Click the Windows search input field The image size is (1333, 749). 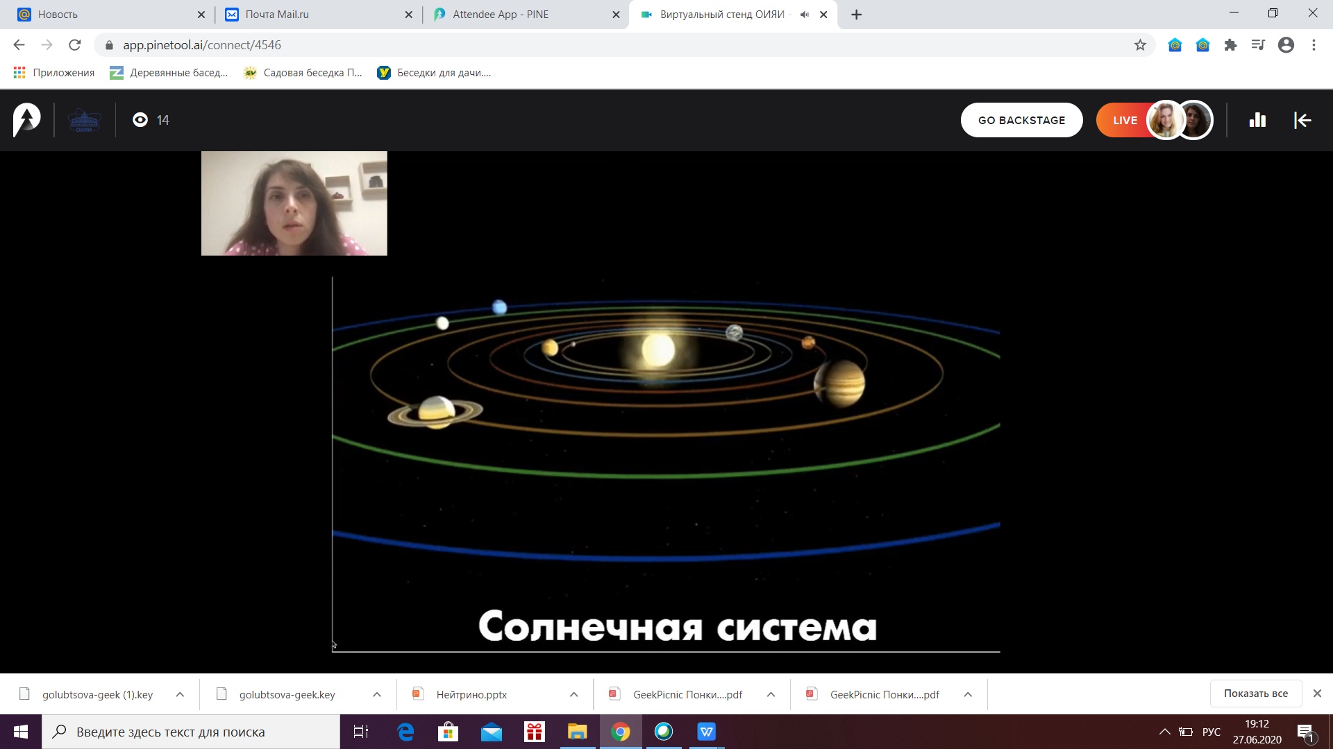point(191,732)
